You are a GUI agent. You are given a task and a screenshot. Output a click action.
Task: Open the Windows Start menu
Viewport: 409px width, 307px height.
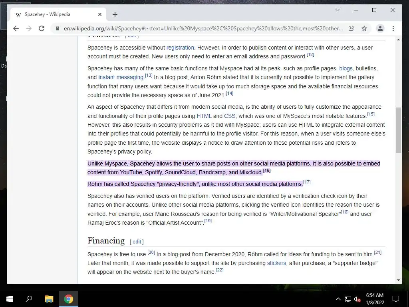click(10, 299)
